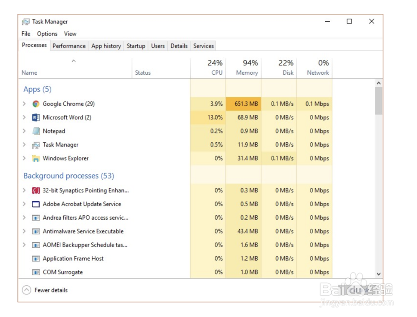
Task: Click the 31.4 MB memory value
Action: [x=248, y=158]
